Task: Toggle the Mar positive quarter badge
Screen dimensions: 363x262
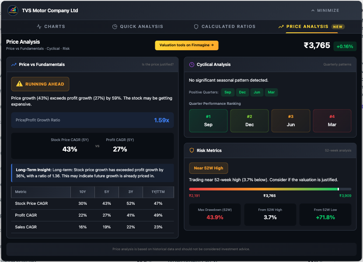Action: pyautogui.click(x=271, y=92)
